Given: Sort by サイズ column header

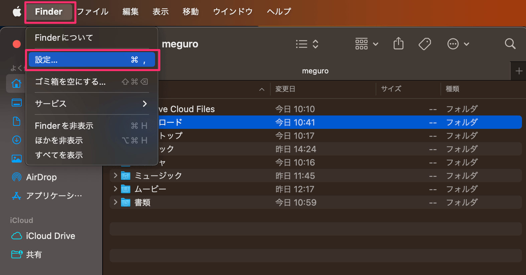Looking at the screenshot, I should point(391,89).
